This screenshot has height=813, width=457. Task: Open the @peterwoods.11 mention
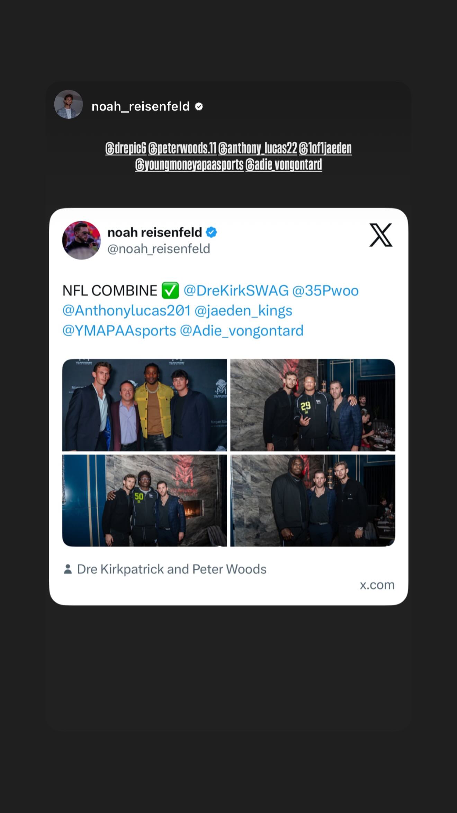click(x=182, y=148)
